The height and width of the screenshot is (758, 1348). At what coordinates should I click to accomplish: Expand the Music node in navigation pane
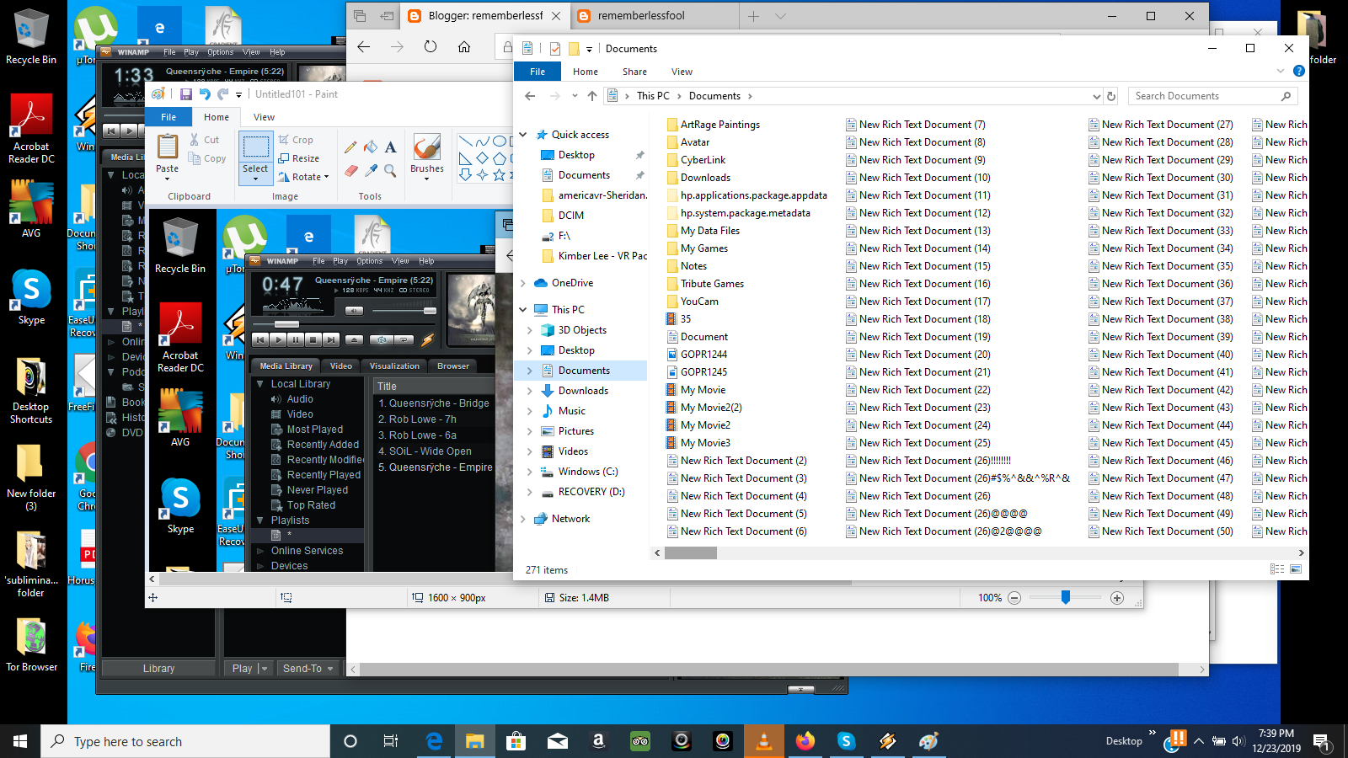(529, 411)
